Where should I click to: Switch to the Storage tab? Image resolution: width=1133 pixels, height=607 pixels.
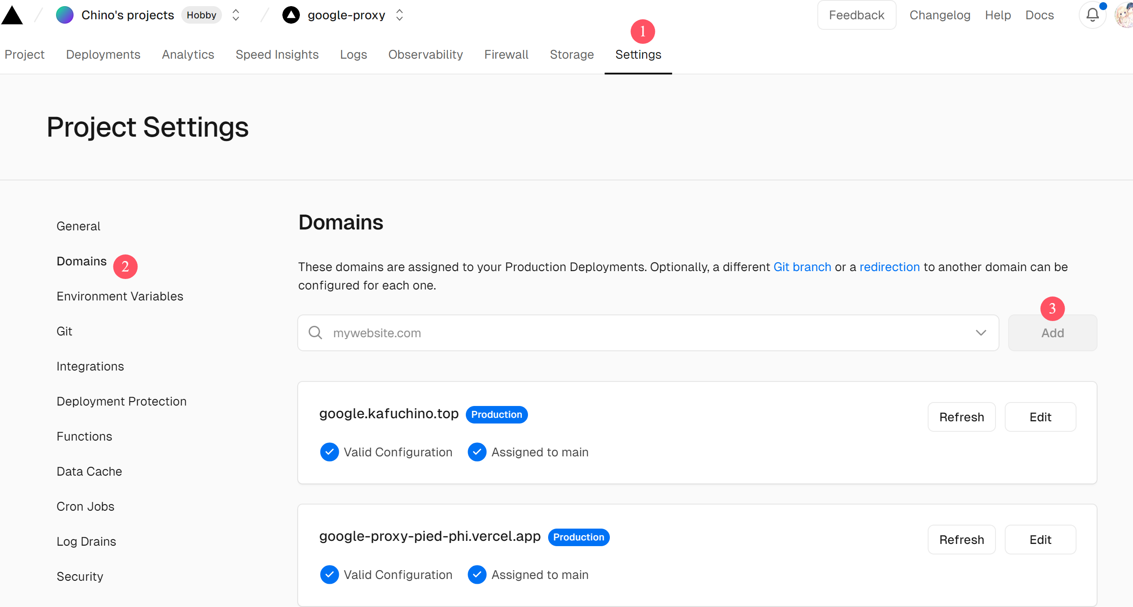571,55
